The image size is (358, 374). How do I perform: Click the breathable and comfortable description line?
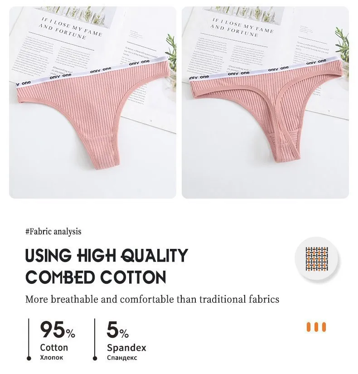tap(152, 299)
